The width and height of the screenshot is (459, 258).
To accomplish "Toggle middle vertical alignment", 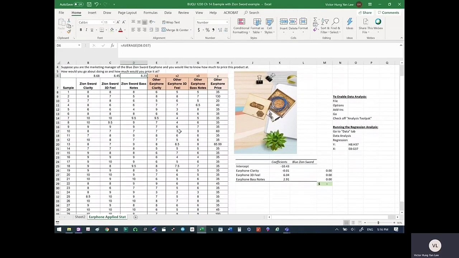I will point(139,22).
